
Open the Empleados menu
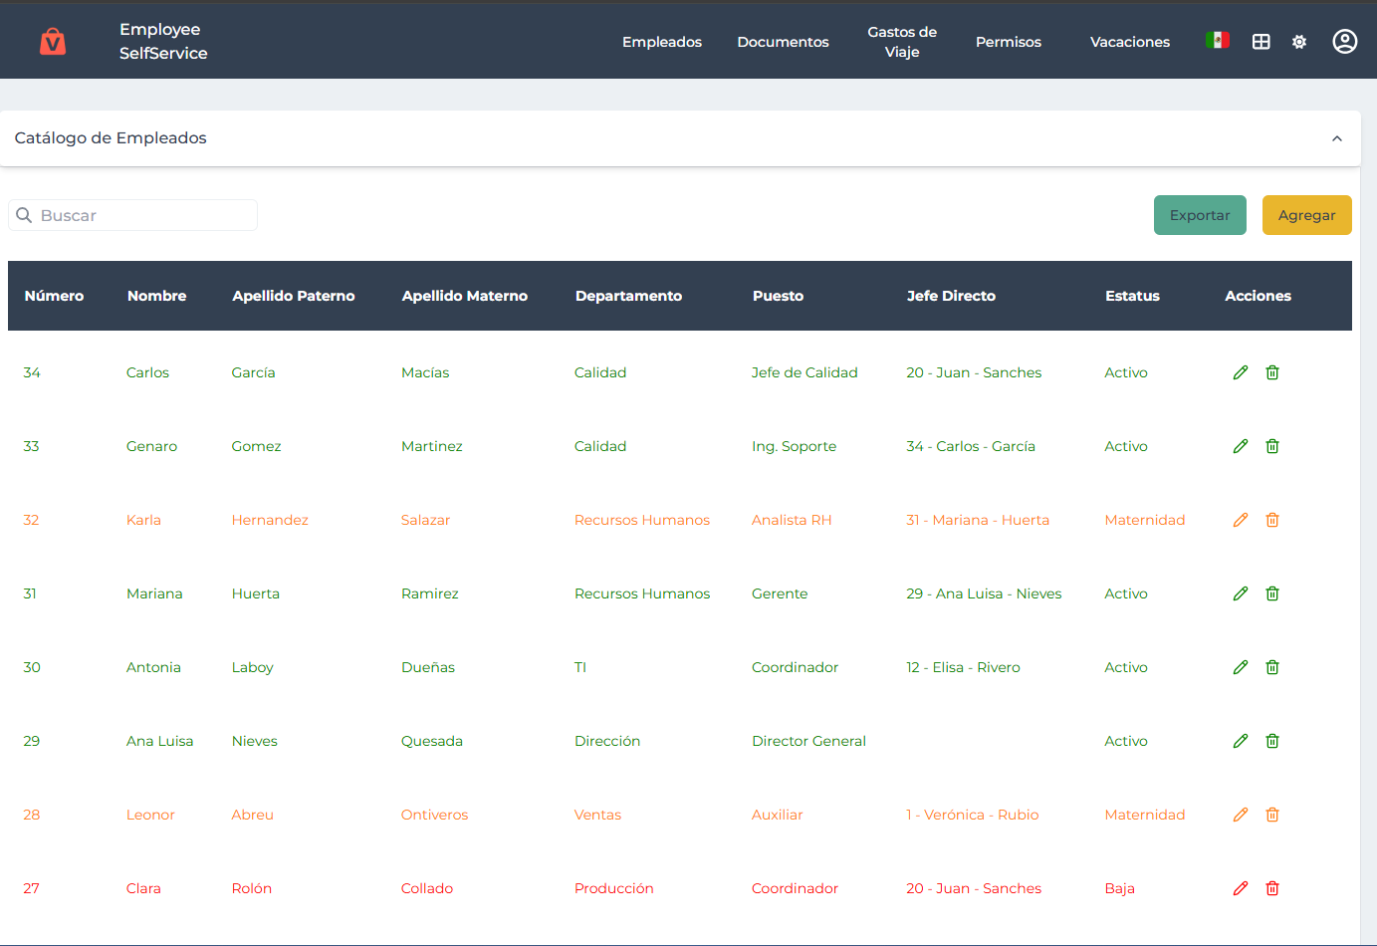click(661, 42)
